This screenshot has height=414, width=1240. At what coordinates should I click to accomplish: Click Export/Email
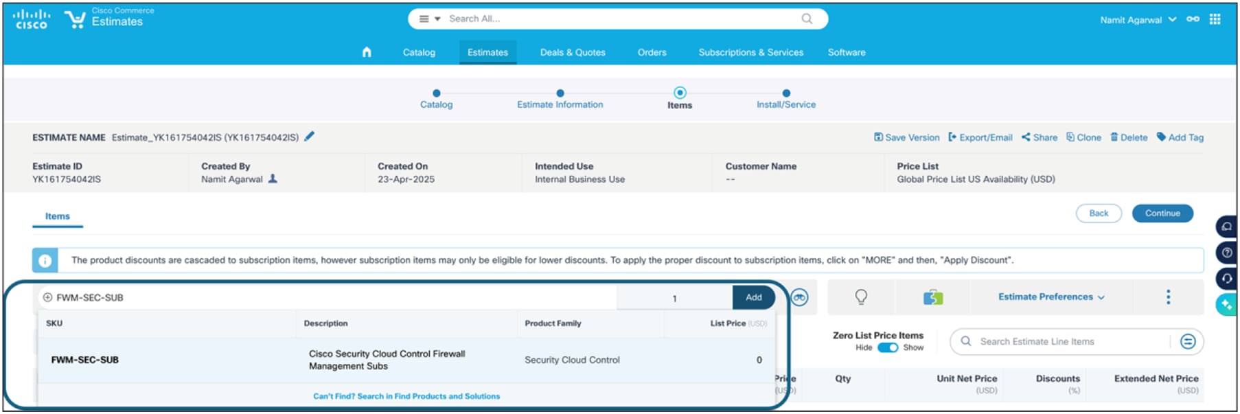pyautogui.click(x=980, y=137)
